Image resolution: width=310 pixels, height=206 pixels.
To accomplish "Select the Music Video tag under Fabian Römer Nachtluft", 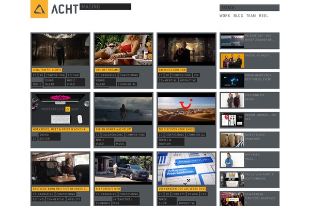I will click(104, 142).
